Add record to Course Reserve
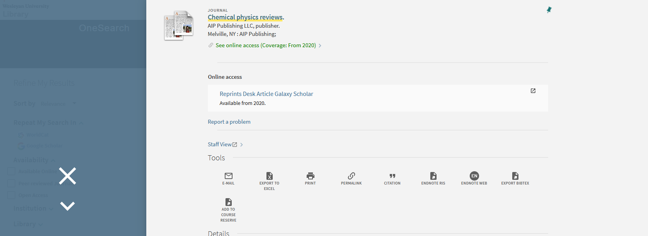Viewport: 648px width, 236px height. point(229,202)
